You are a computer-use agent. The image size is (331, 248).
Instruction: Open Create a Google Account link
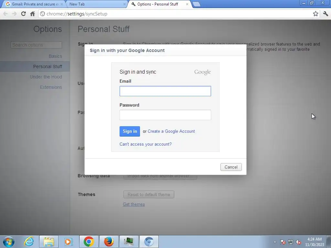point(171,131)
